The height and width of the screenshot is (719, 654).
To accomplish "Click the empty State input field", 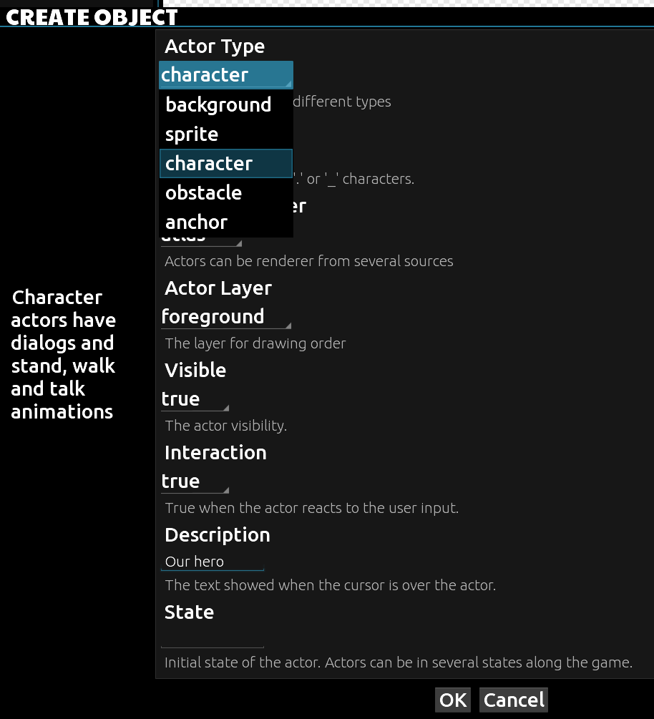I will tap(213, 637).
